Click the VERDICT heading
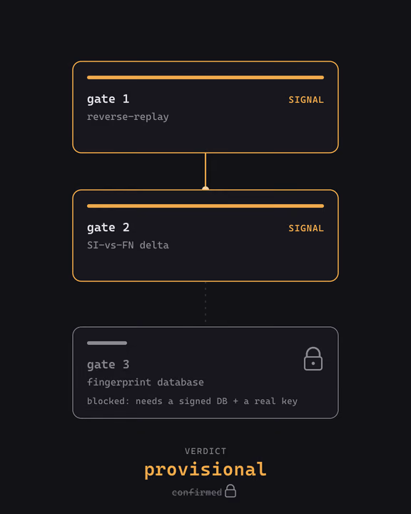The height and width of the screenshot is (514, 411). point(205,451)
